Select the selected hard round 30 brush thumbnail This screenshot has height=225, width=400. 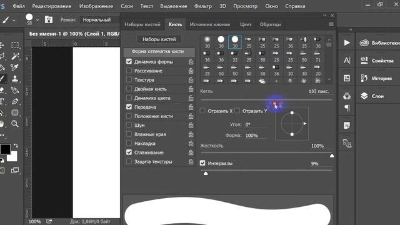tap(235, 42)
